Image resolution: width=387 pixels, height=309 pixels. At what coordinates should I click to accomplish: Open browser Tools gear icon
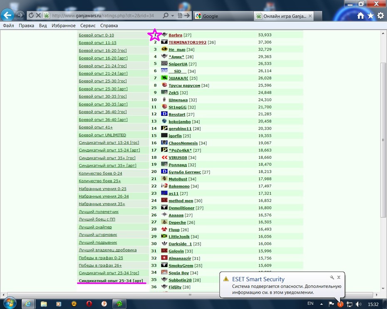[x=381, y=15]
